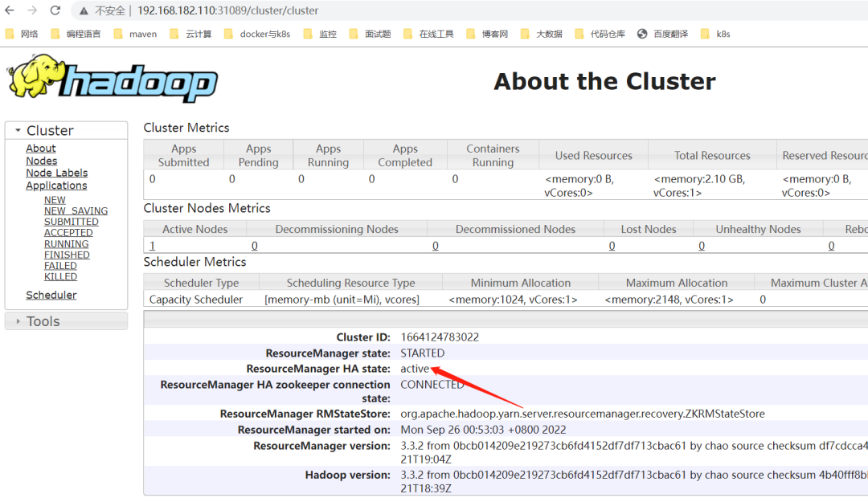Open the 云计算 bookmark folder
Viewport: 868px width, 498px height.
click(x=191, y=34)
